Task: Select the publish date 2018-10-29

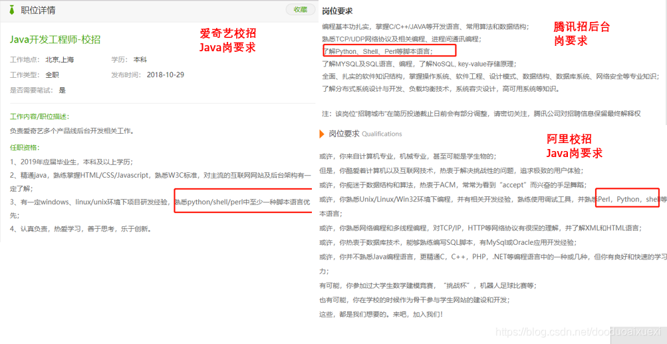Action: click(x=166, y=75)
